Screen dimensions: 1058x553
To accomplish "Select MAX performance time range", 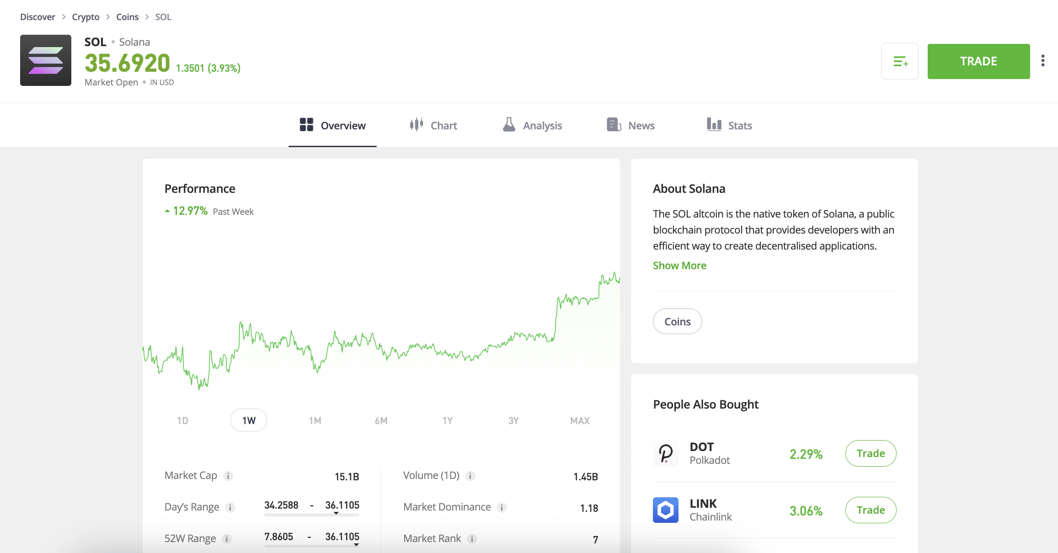I will 580,420.
